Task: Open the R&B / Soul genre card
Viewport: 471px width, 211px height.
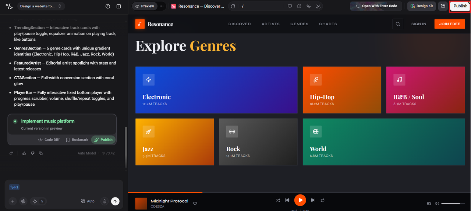Action: click(426, 90)
